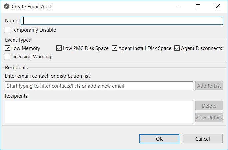
Task: Close the Create Email Alert dialog
Action: [x=218, y=6]
